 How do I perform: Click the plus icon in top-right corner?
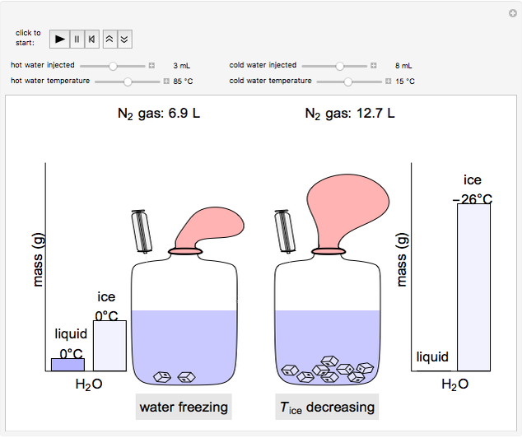pos(512,12)
